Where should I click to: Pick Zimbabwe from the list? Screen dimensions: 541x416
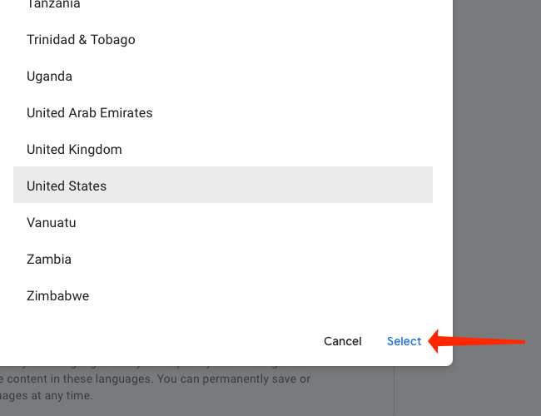(57, 296)
